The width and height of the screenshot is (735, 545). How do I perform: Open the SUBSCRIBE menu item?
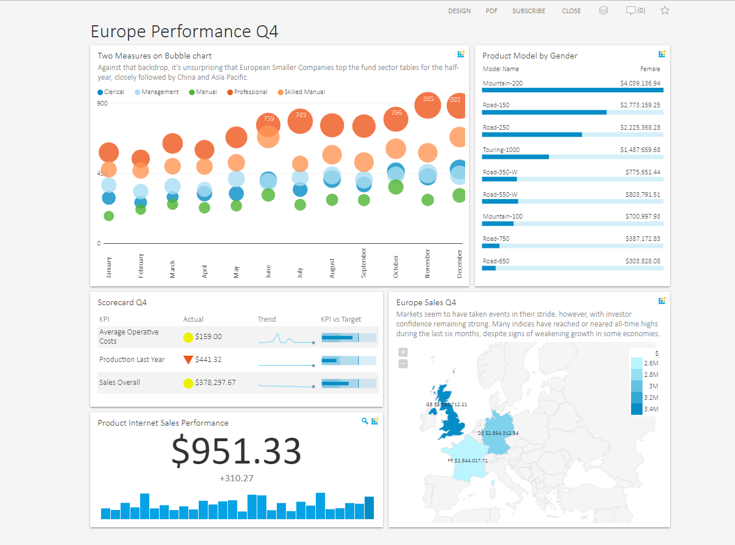pyautogui.click(x=528, y=10)
